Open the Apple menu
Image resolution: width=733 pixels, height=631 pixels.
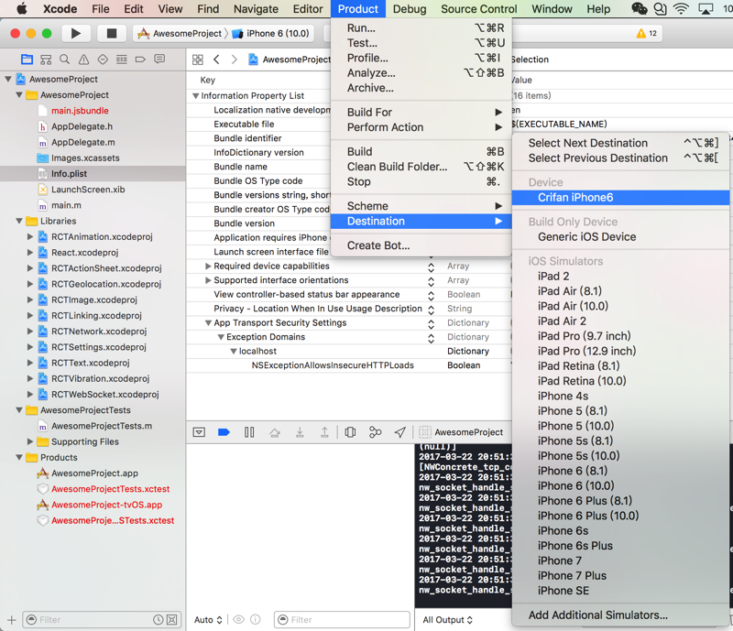pyautogui.click(x=21, y=9)
